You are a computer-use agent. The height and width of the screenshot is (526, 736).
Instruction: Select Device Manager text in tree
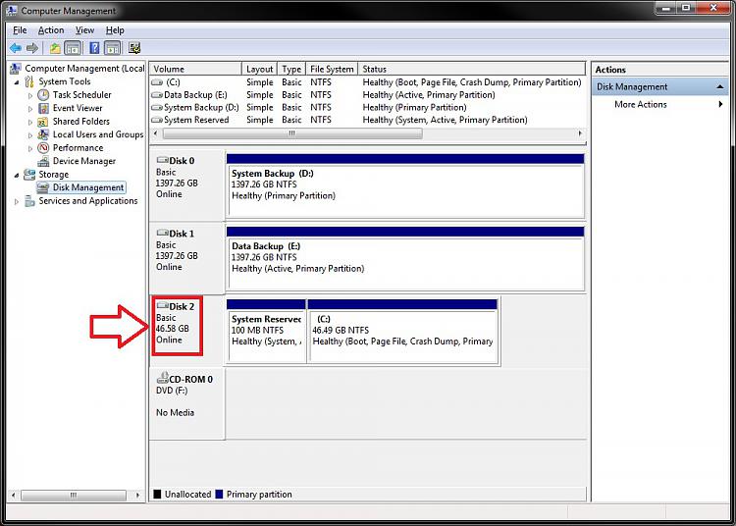click(84, 161)
